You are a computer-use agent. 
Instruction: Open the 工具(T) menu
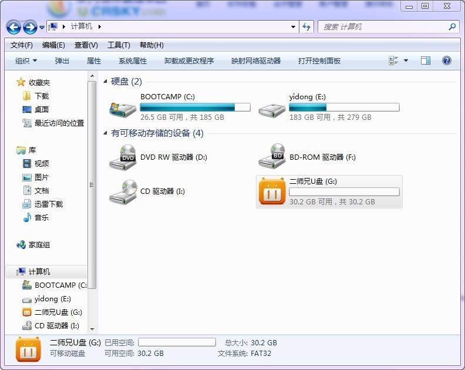[119, 45]
